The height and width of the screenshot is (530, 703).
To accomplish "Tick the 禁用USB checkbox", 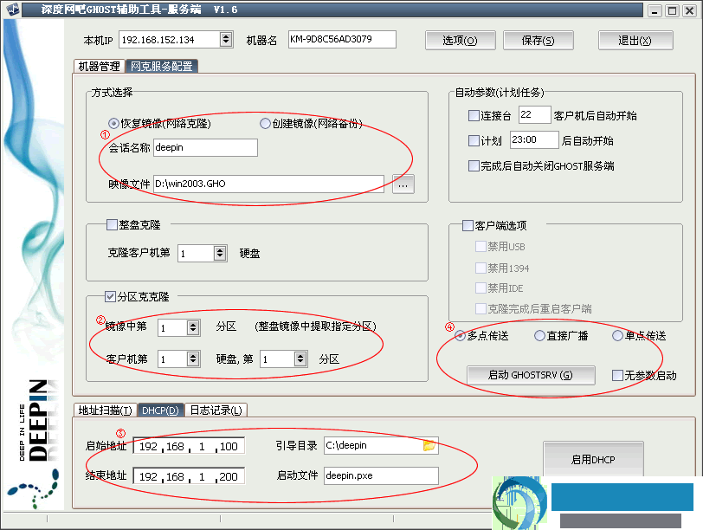I will pyautogui.click(x=480, y=246).
